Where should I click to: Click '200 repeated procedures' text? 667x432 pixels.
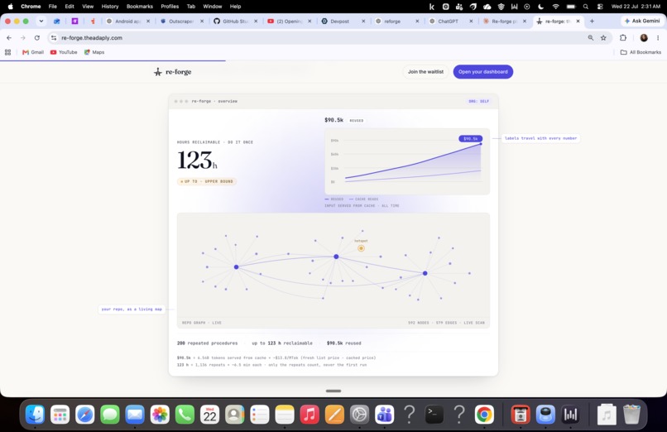207,343
